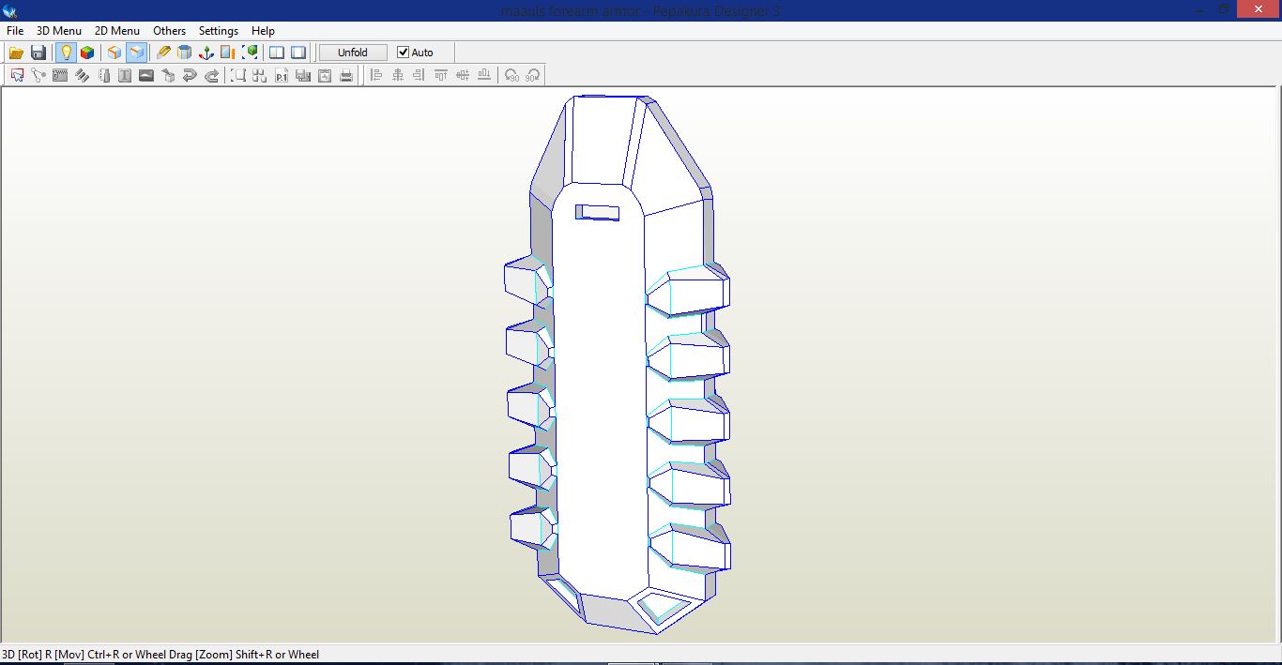Select the pencil edge editing tool
1282x665 pixels.
click(163, 53)
